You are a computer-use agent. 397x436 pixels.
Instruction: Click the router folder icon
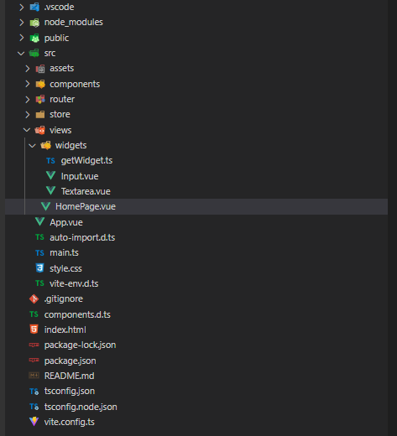(40, 99)
